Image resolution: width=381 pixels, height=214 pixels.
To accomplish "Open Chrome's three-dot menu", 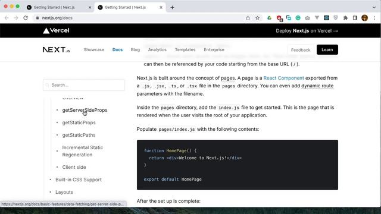I will (374, 18).
